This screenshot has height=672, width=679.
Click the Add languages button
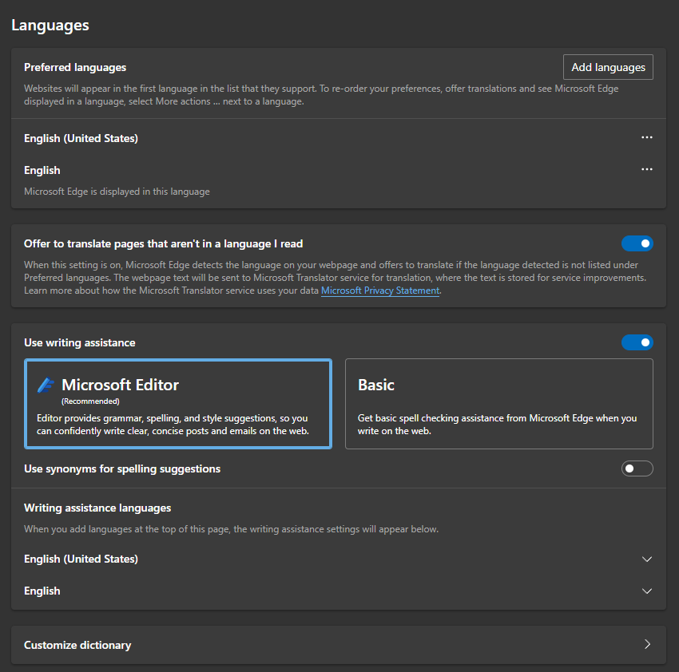[x=608, y=67]
